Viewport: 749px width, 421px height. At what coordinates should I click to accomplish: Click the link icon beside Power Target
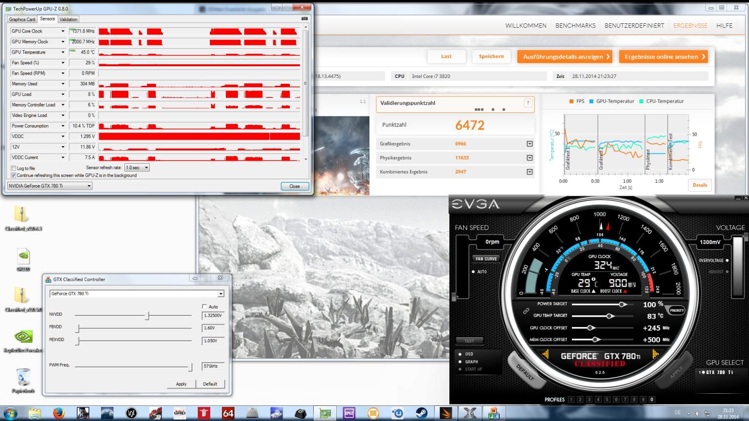click(526, 310)
